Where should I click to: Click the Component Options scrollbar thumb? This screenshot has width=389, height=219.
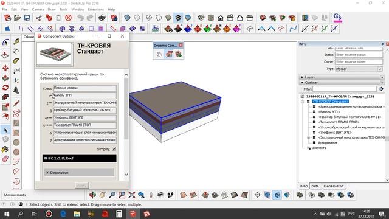click(126, 109)
